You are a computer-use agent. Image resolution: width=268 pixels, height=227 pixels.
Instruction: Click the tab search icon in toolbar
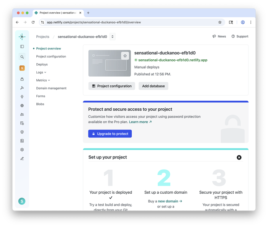[x=231, y=22]
